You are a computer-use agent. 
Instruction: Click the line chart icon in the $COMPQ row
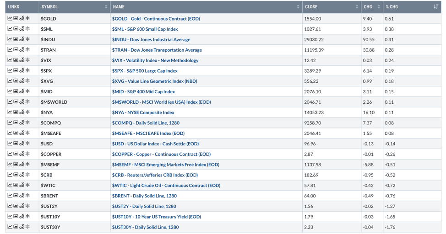pyautogui.click(x=10, y=123)
